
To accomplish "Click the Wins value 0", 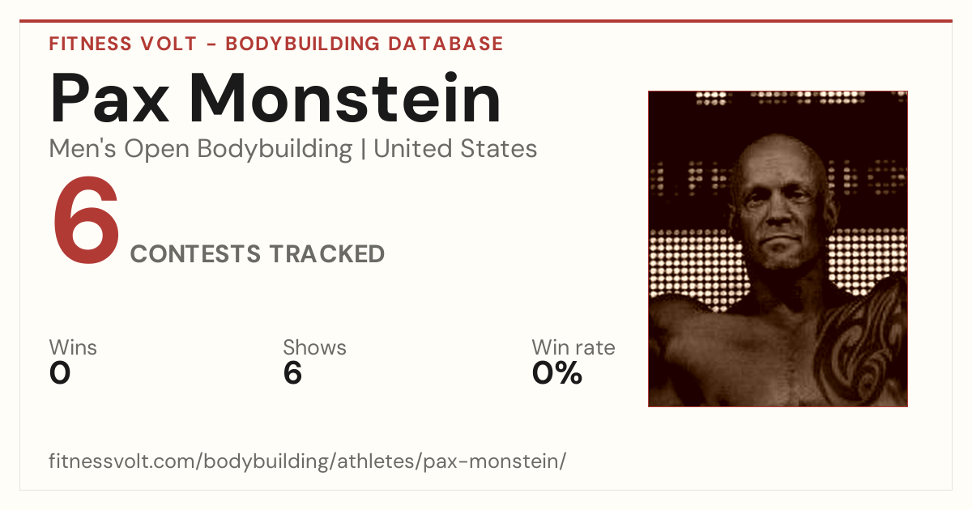I will [x=60, y=373].
